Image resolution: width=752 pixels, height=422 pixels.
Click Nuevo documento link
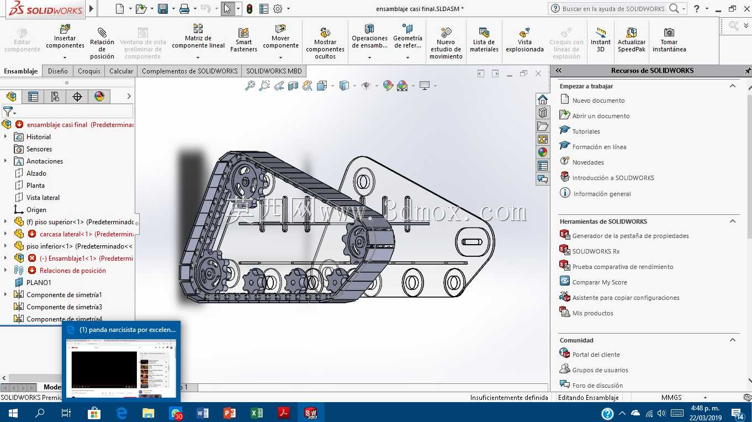pyautogui.click(x=599, y=101)
